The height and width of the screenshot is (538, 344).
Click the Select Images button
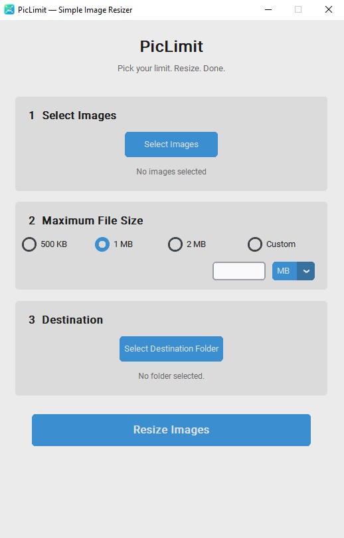click(x=171, y=144)
